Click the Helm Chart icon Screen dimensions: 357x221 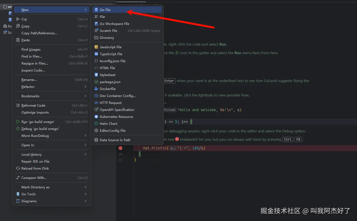[x=96, y=123]
